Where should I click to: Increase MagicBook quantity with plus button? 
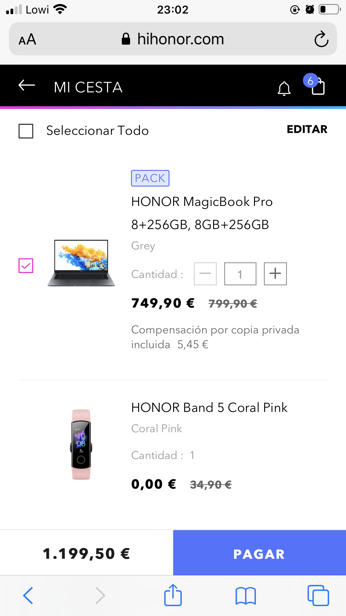[275, 274]
